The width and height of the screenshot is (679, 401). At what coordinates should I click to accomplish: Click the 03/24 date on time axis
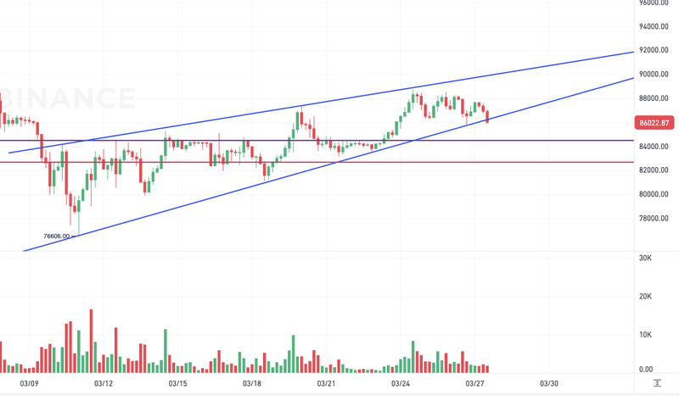pos(401,384)
